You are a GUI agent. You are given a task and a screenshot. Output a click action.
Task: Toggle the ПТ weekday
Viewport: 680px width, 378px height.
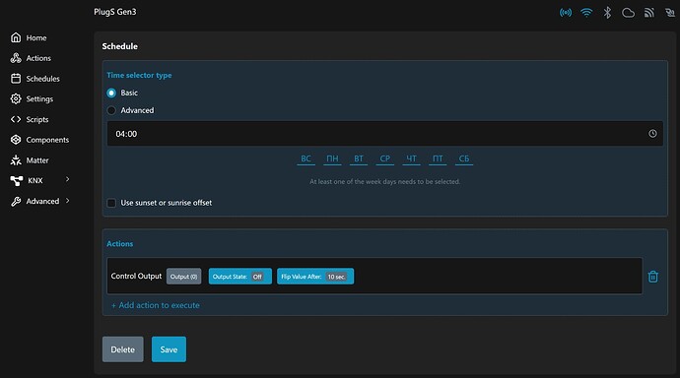coord(438,158)
